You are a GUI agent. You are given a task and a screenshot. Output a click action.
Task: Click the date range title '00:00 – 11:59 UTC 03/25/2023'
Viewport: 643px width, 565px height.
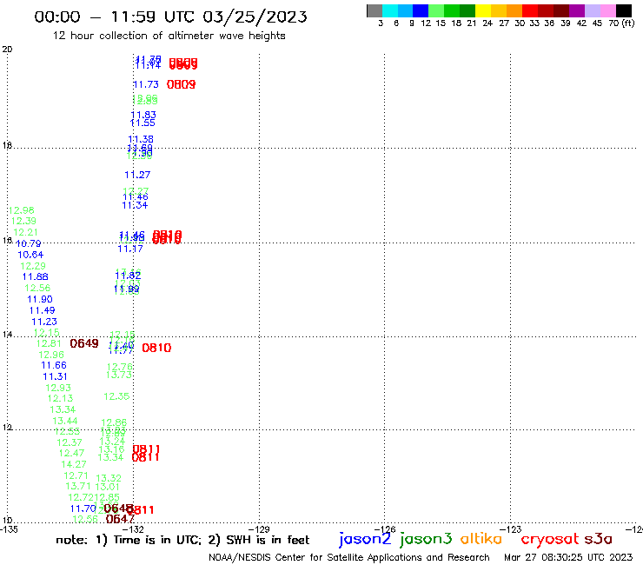click(170, 17)
